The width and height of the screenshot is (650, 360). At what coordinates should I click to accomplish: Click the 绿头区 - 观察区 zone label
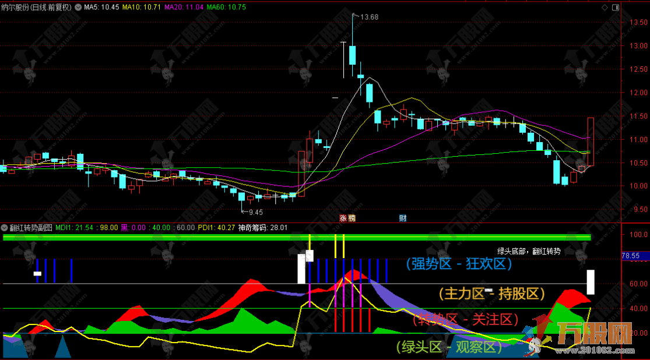tap(449, 347)
